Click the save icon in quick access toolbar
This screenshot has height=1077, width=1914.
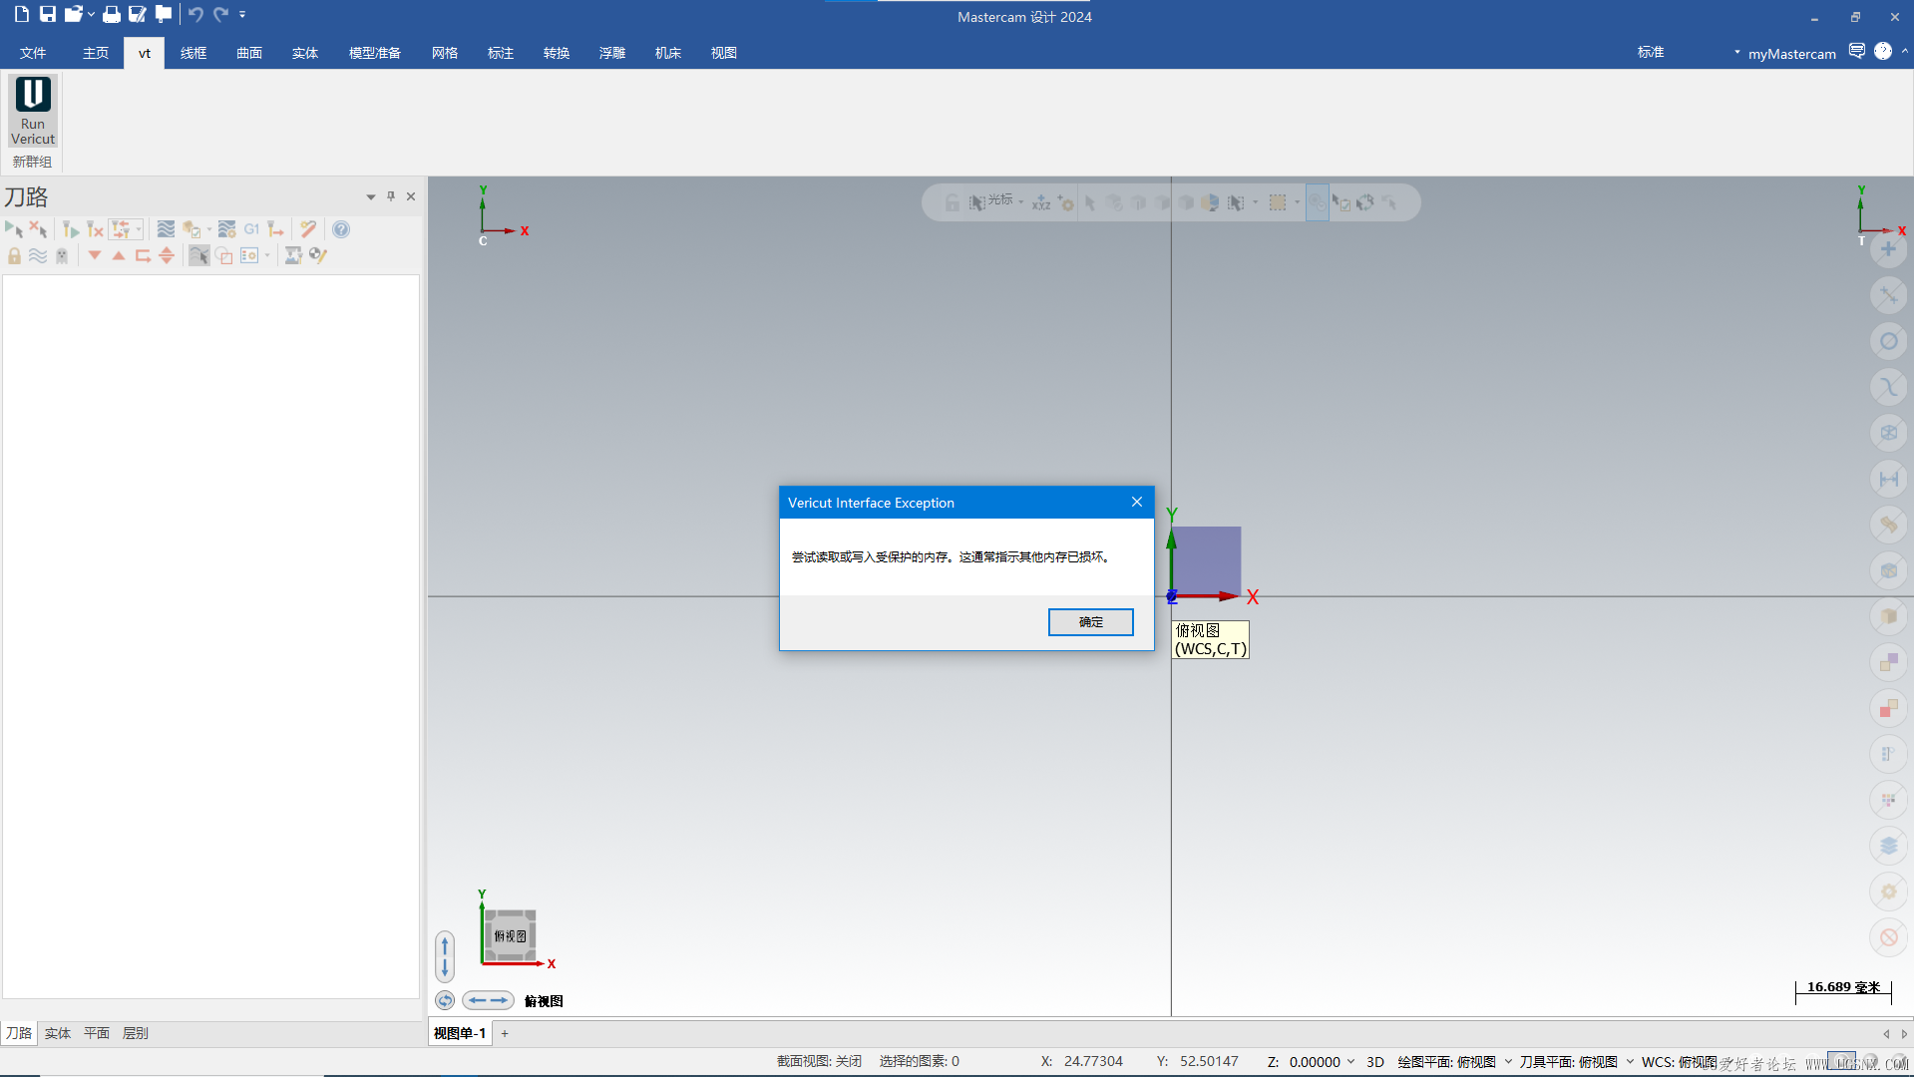[47, 14]
